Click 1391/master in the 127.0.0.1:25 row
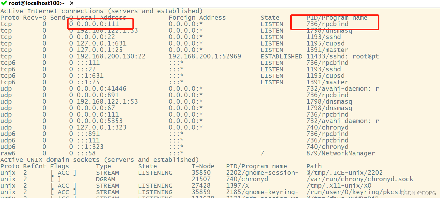440x198 pixels. click(327, 50)
